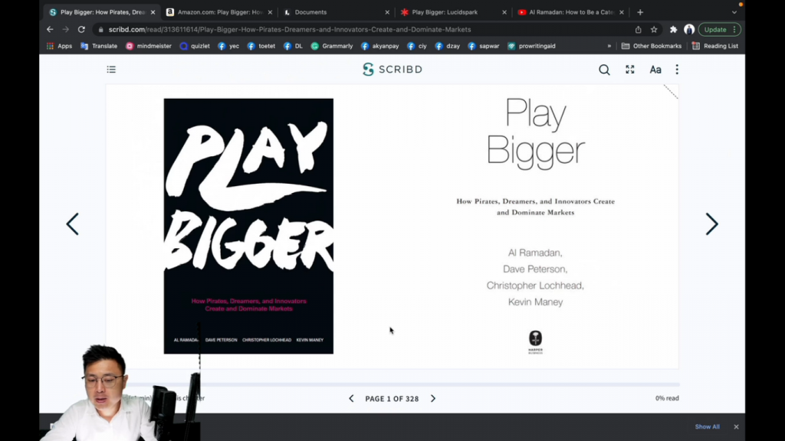
Task: Open the Extensions puzzle icon
Action: click(673, 30)
